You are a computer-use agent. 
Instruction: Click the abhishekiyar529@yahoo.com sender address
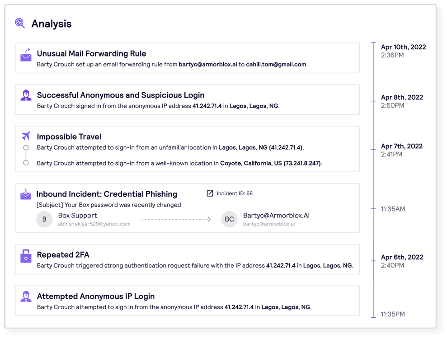point(94,224)
